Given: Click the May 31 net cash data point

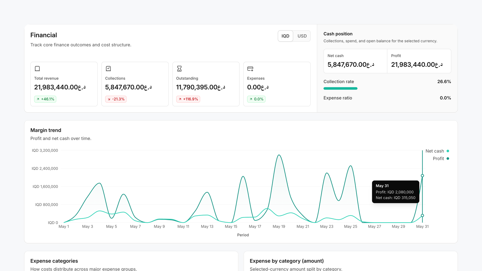Looking at the screenshot, I should [422, 216].
